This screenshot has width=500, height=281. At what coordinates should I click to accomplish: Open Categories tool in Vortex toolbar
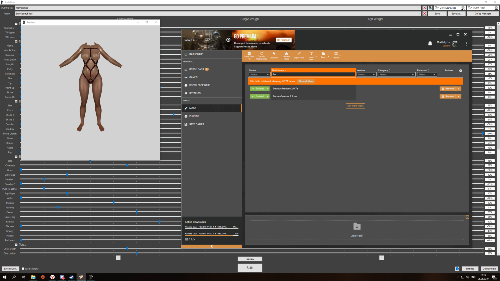pyautogui.click(x=274, y=56)
